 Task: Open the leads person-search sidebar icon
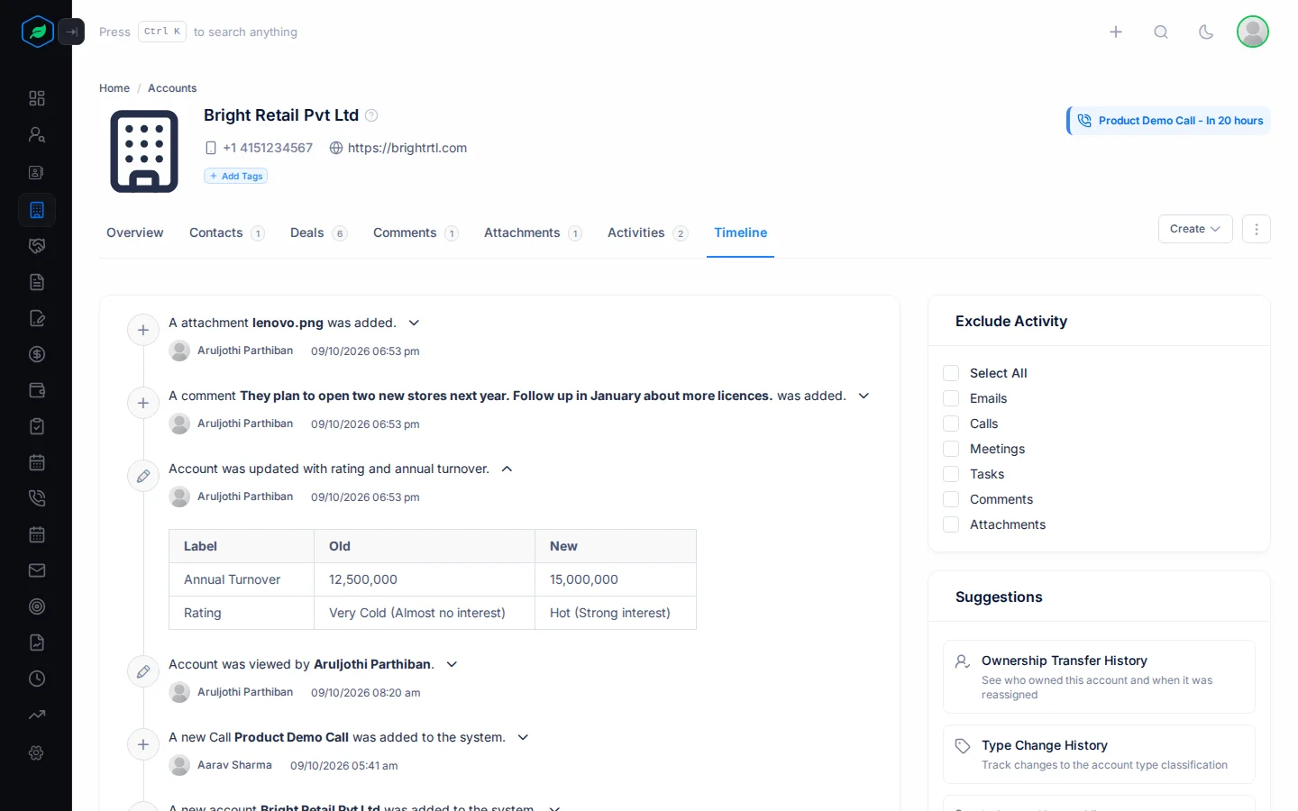(x=37, y=134)
